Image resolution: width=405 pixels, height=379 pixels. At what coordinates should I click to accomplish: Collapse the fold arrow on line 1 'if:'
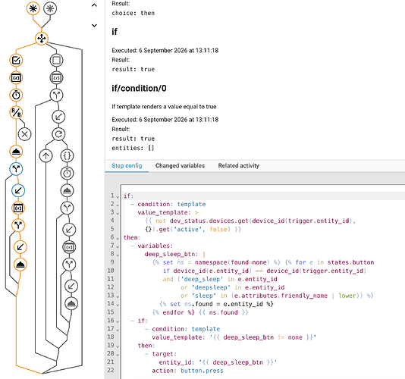point(118,197)
